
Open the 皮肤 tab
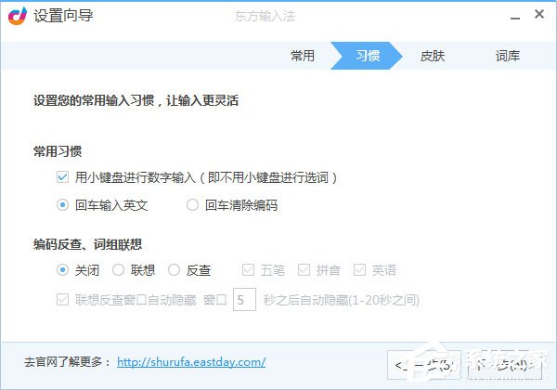point(433,56)
